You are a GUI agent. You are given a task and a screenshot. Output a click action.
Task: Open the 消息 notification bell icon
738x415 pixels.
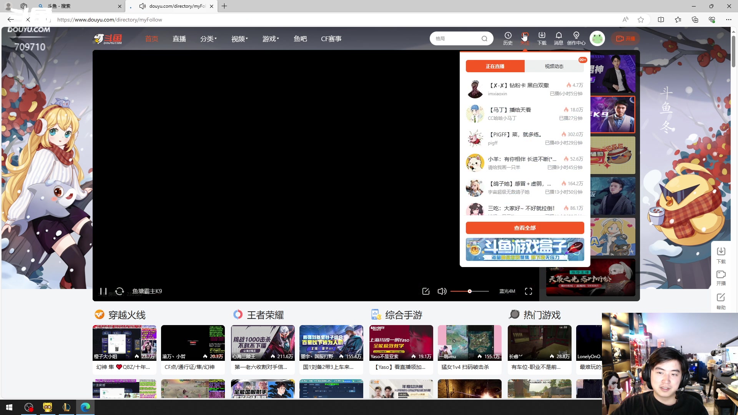tap(559, 38)
